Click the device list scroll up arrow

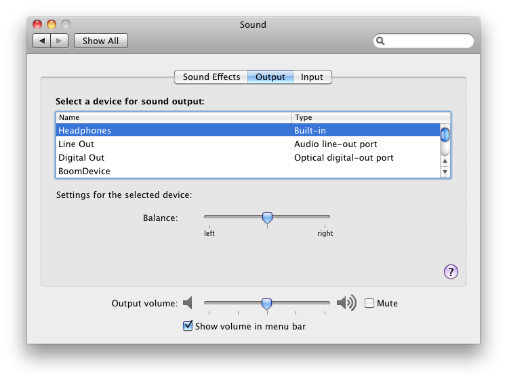point(445,161)
